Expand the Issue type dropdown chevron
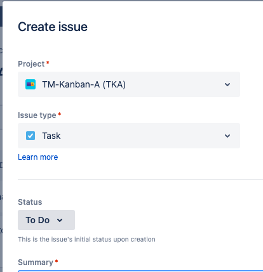263x272 pixels. (227, 136)
